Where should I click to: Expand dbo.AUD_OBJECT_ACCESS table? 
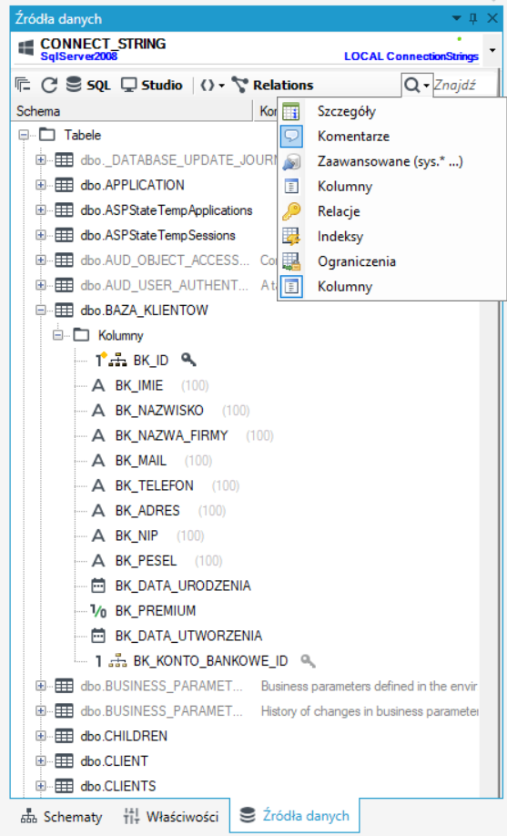41,260
